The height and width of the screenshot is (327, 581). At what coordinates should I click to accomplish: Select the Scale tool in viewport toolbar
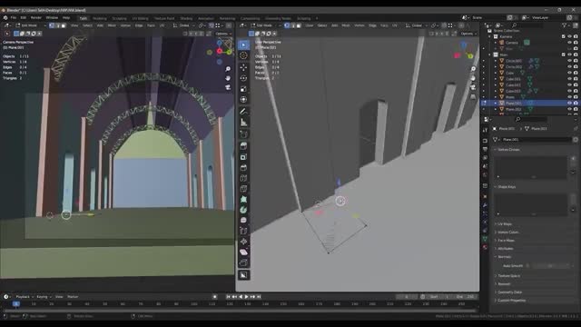coord(243,89)
